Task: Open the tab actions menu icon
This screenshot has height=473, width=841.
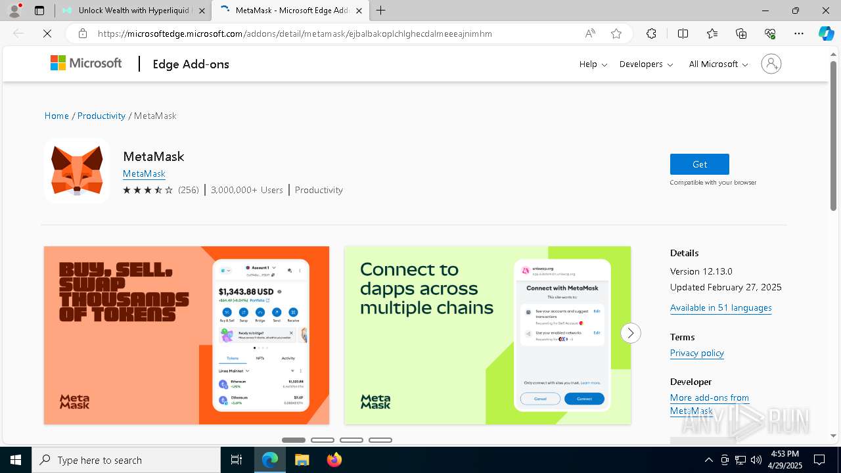Action: [x=39, y=11]
